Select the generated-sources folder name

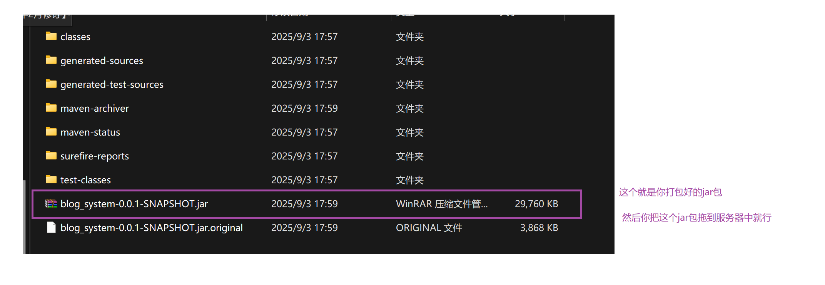pyautogui.click(x=102, y=60)
